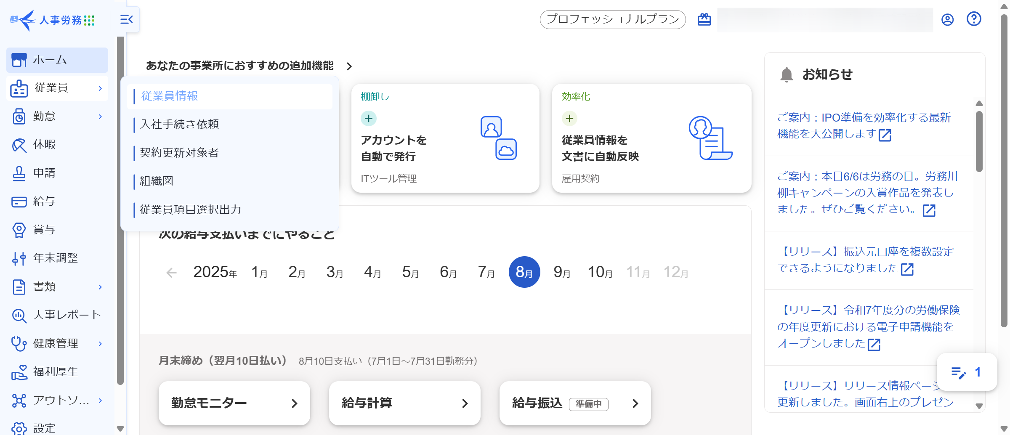The image size is (1010, 435).
Task: Expand the 勤怠 sidebar submenu
Action: tap(100, 117)
